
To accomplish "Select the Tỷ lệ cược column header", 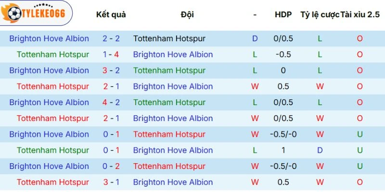I will tap(320, 14).
